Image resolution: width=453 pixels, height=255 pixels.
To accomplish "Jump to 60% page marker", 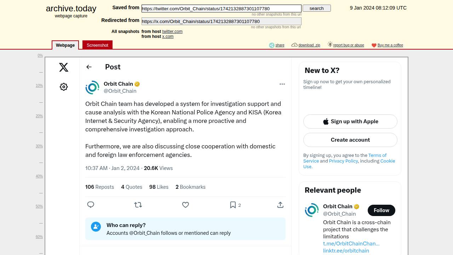I will pyautogui.click(x=39, y=237).
